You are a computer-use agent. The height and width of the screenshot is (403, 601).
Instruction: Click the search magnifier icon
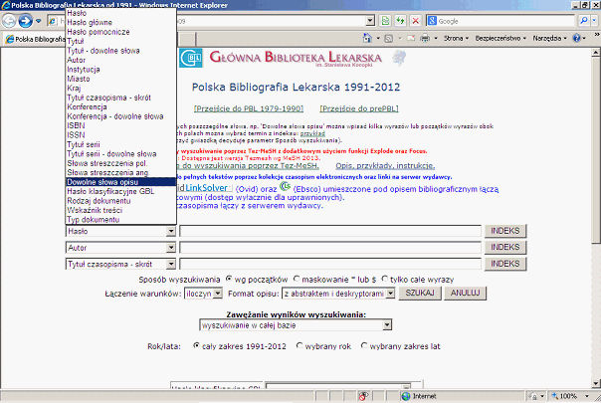coord(584,21)
